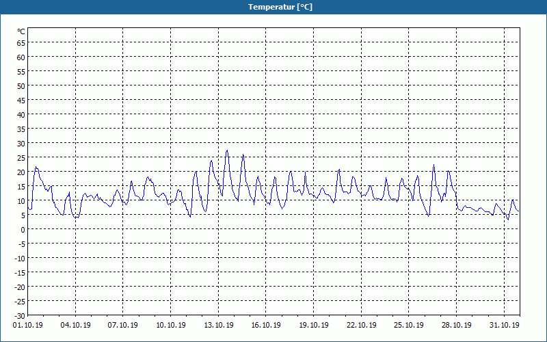This screenshot has height=342, width=547.
Task: Click the 60 value on temperature axis
Action: click(21, 57)
